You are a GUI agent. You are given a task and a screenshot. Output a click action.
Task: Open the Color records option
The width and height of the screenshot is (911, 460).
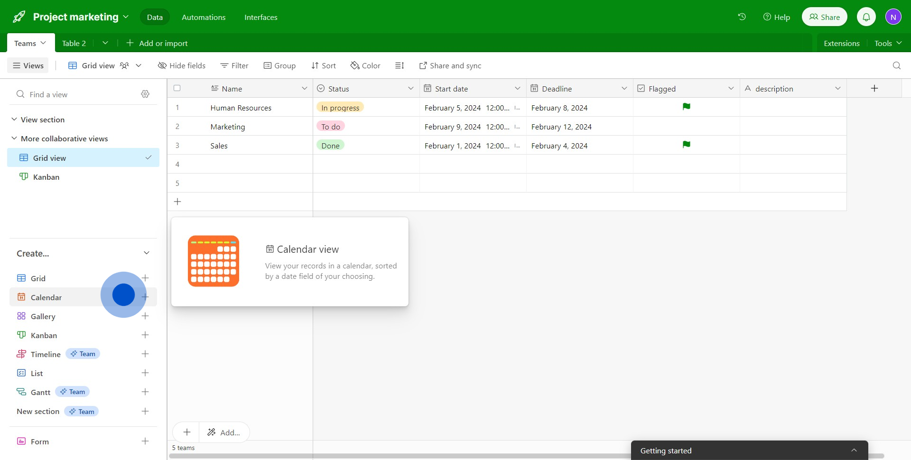pyautogui.click(x=365, y=65)
